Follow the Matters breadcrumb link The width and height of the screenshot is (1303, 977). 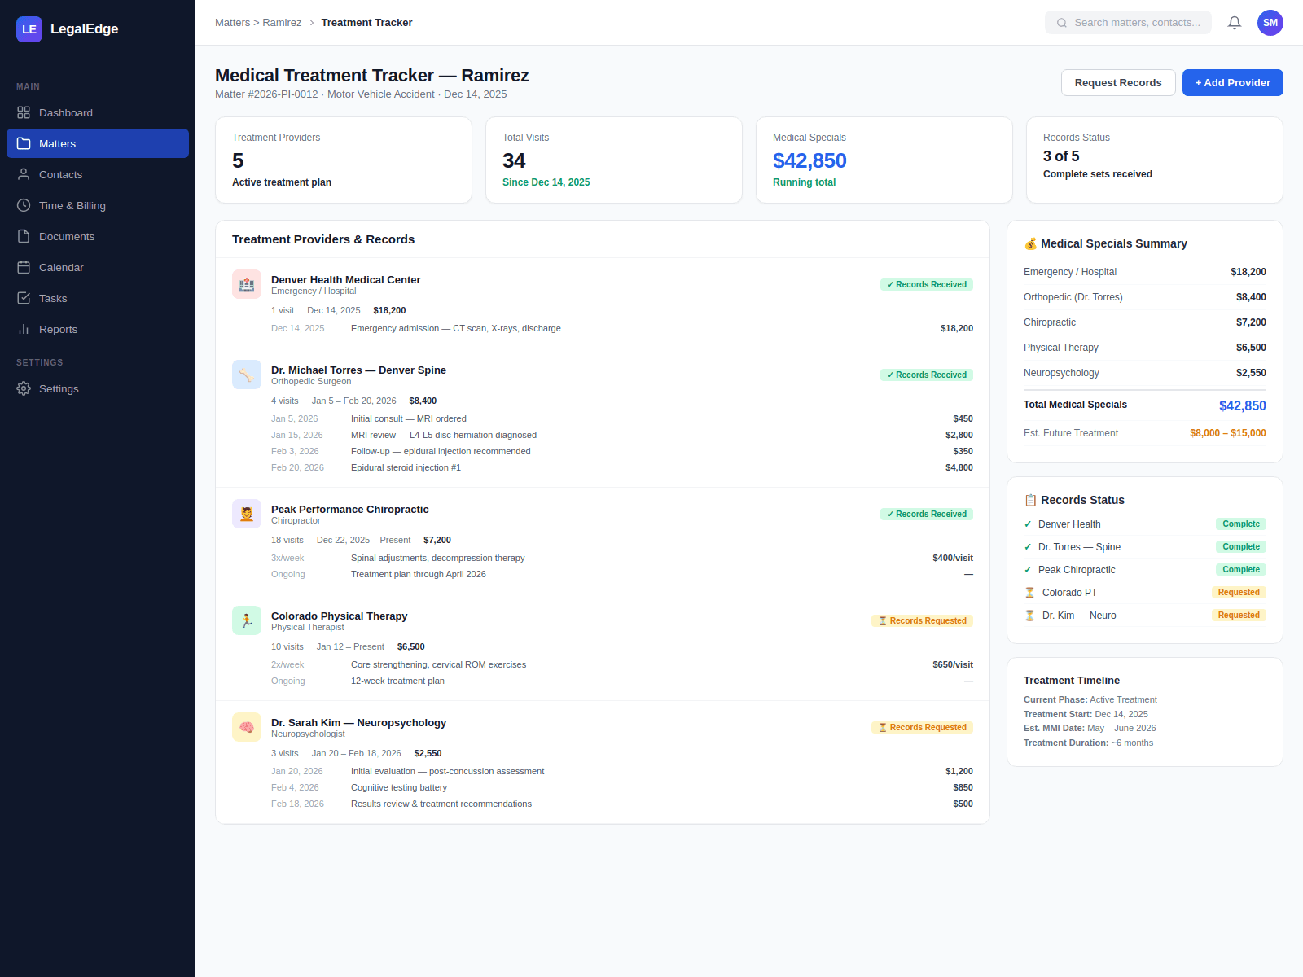232,23
